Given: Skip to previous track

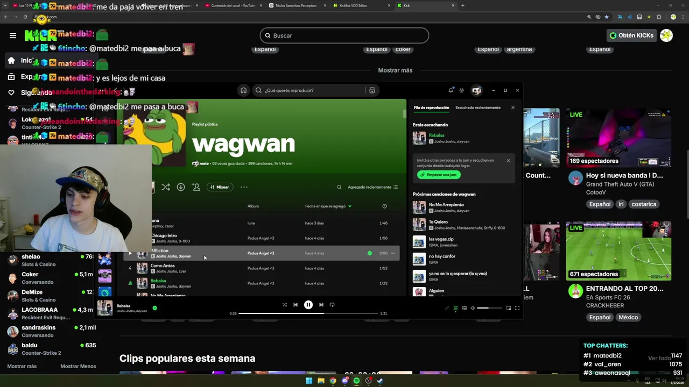Looking at the screenshot, I should pyautogui.click(x=296, y=305).
